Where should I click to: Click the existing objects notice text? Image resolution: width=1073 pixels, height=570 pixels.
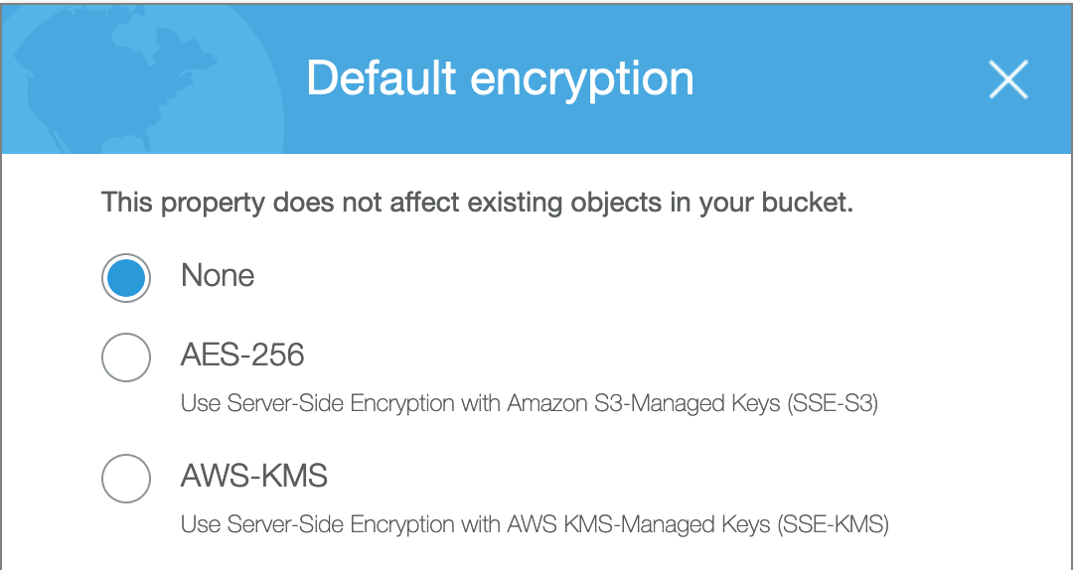(477, 205)
